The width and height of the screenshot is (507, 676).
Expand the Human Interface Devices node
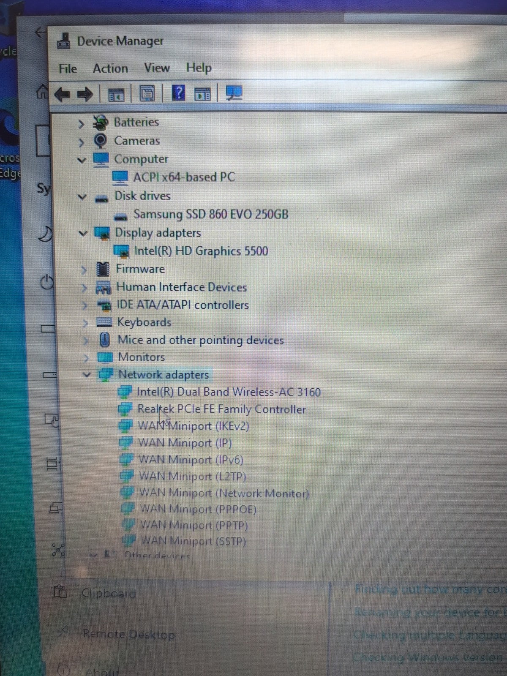coord(84,288)
